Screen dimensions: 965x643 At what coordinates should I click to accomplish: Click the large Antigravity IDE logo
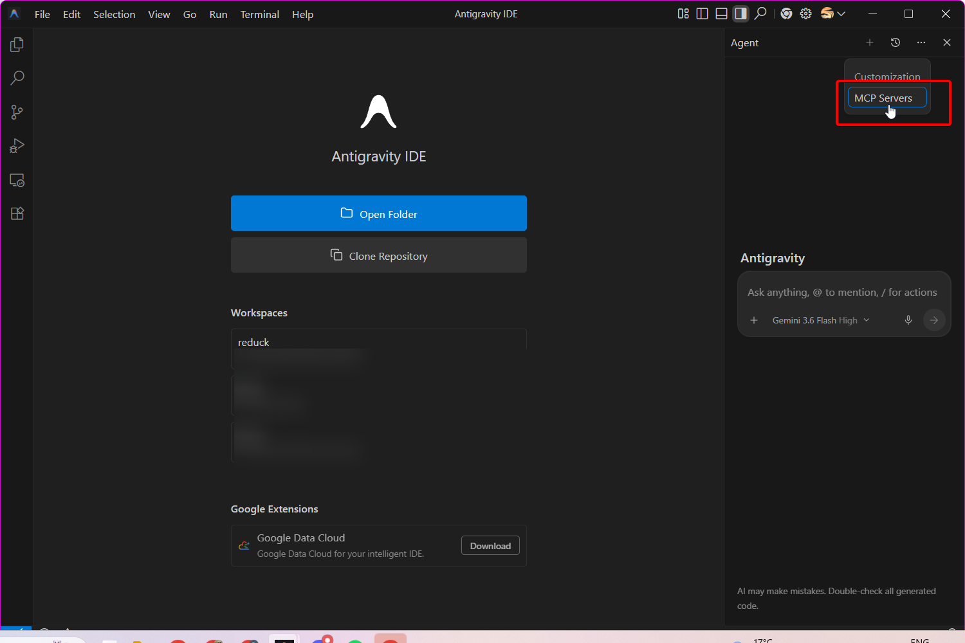379,112
